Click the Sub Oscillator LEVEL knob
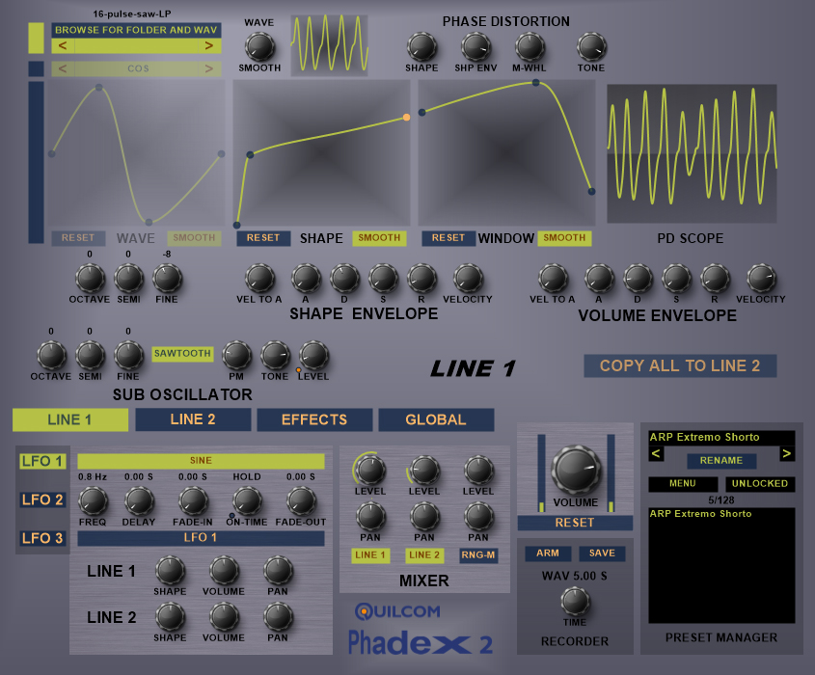 pyautogui.click(x=313, y=356)
